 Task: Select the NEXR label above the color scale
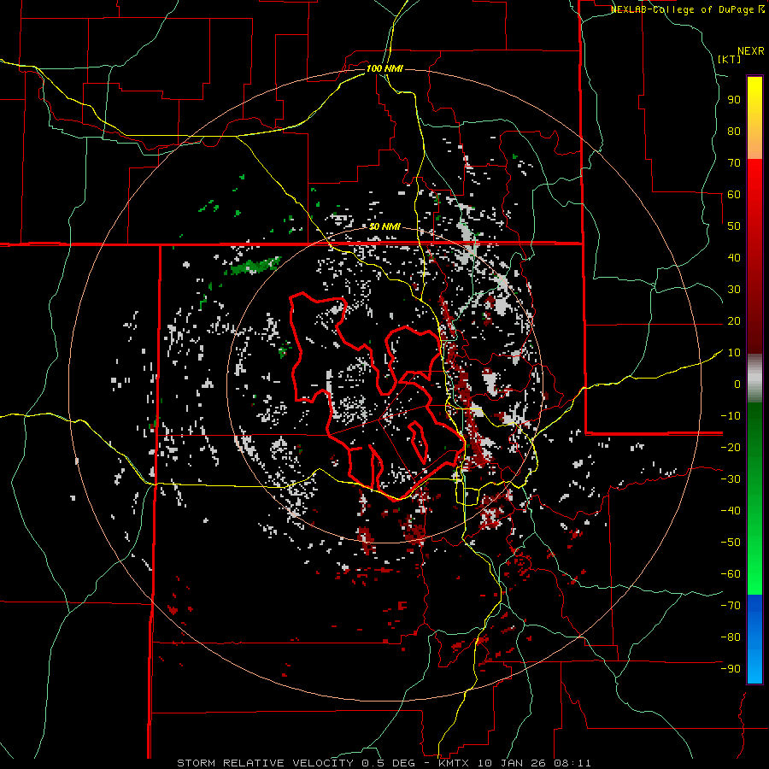[750, 50]
